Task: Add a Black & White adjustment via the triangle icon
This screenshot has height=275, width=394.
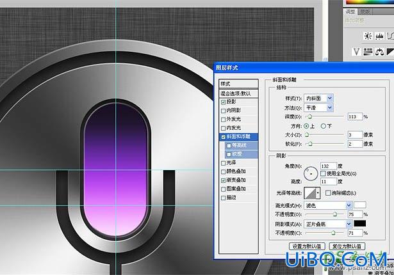Action: coord(390,52)
